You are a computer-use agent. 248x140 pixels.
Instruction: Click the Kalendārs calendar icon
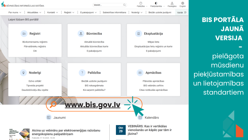coord(140,117)
